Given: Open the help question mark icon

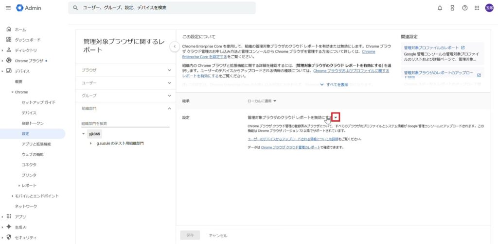Looking at the screenshot, I should [x=465, y=8].
